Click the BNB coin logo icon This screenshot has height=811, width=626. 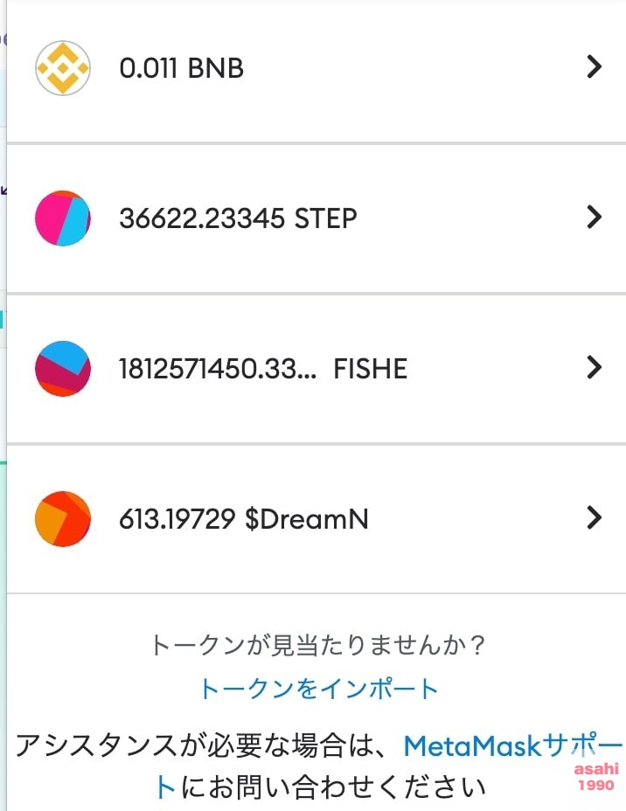point(63,68)
